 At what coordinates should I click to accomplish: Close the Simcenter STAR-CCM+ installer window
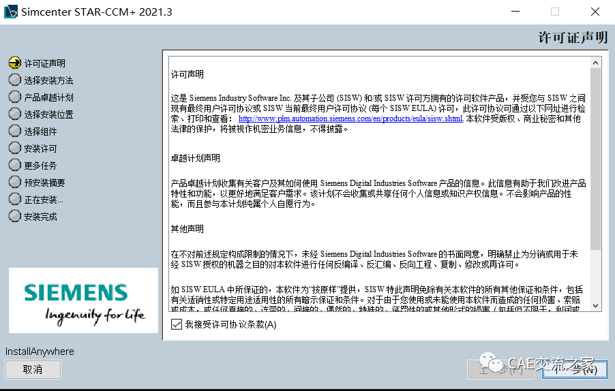point(595,12)
